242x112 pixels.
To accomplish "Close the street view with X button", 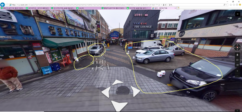I will coord(237,14).
